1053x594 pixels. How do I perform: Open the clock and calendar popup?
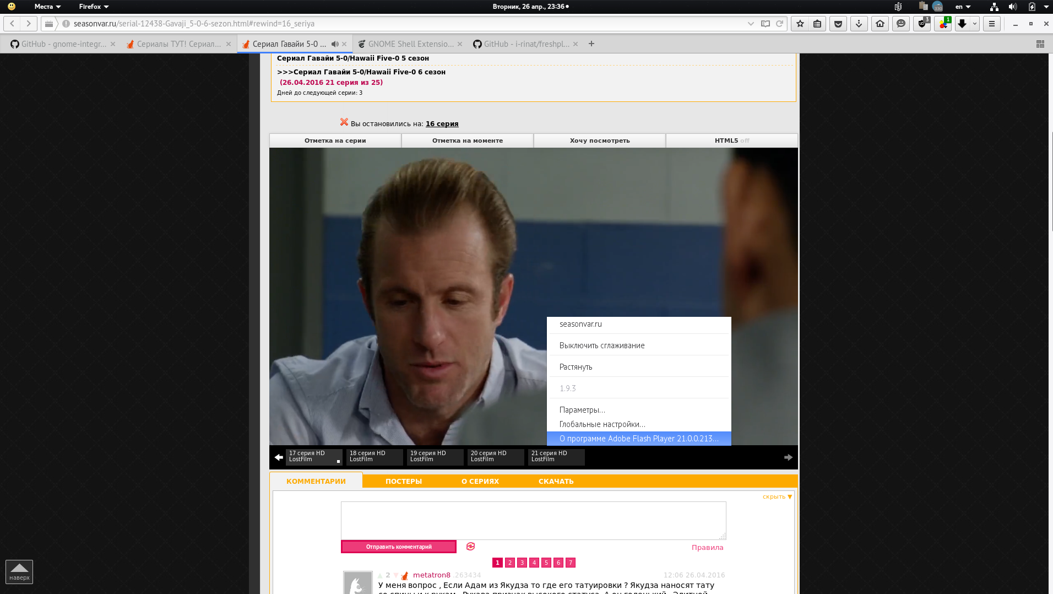[531, 7]
